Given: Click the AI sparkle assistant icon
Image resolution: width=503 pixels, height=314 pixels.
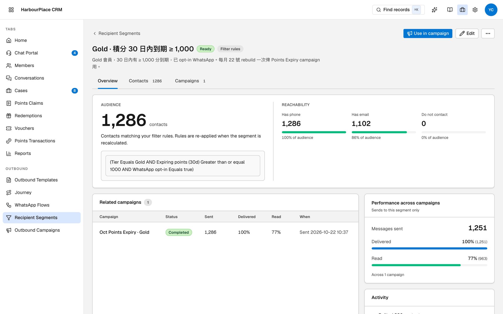Looking at the screenshot, I should click(x=435, y=10).
